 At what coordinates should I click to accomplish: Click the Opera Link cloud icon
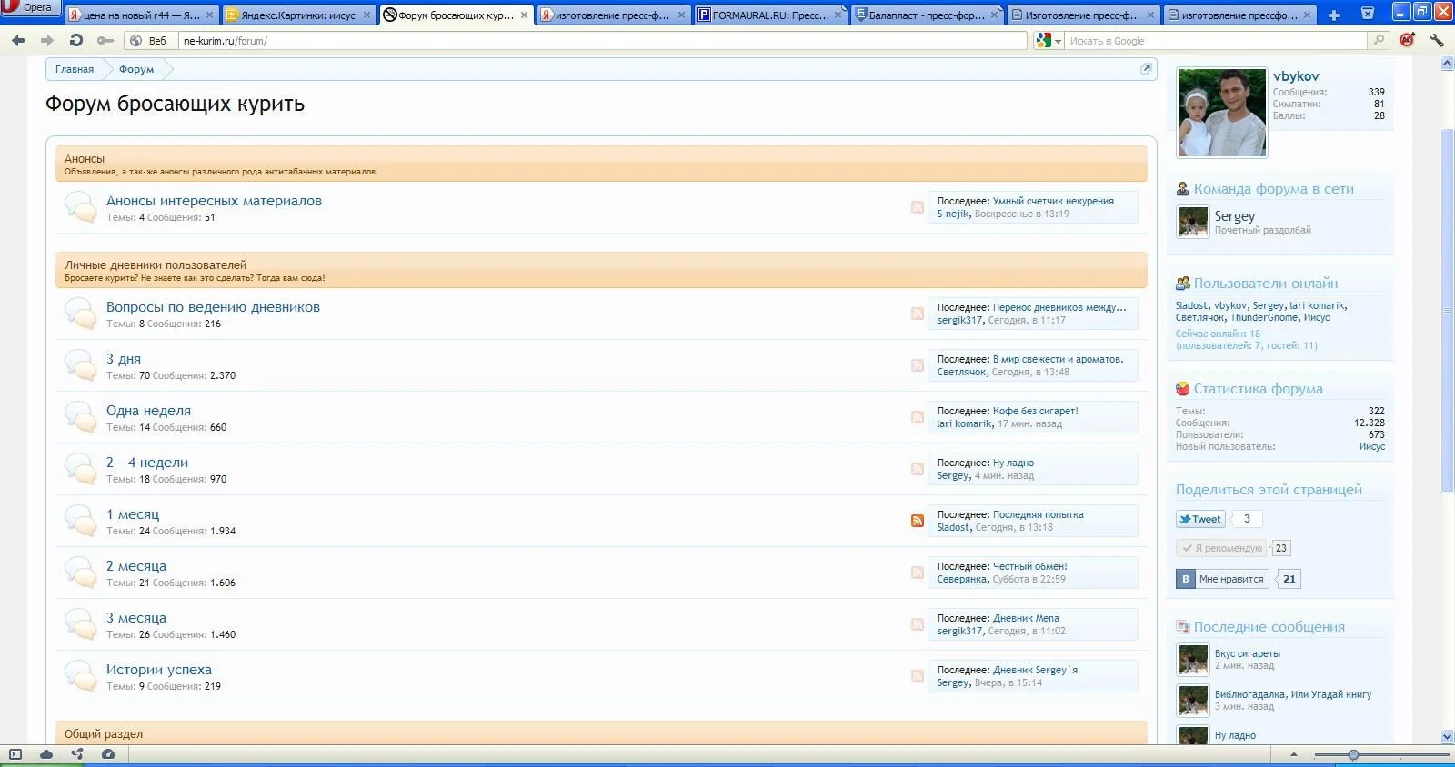(46, 754)
